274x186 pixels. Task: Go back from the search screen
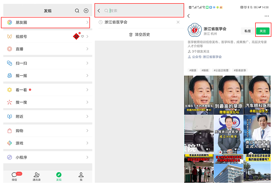click(99, 11)
